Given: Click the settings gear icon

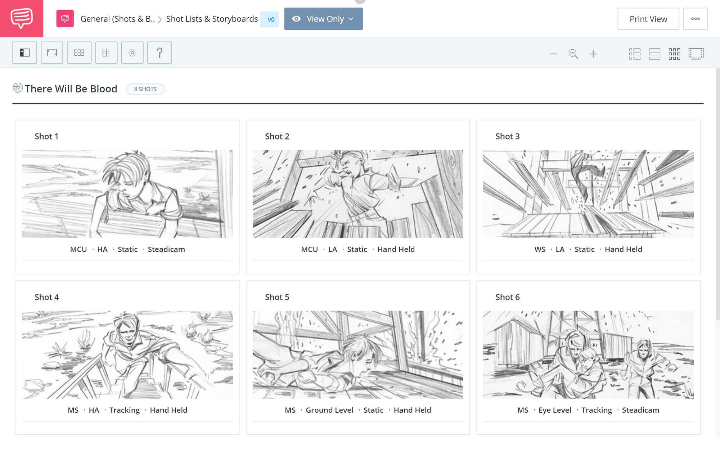Looking at the screenshot, I should click(132, 52).
